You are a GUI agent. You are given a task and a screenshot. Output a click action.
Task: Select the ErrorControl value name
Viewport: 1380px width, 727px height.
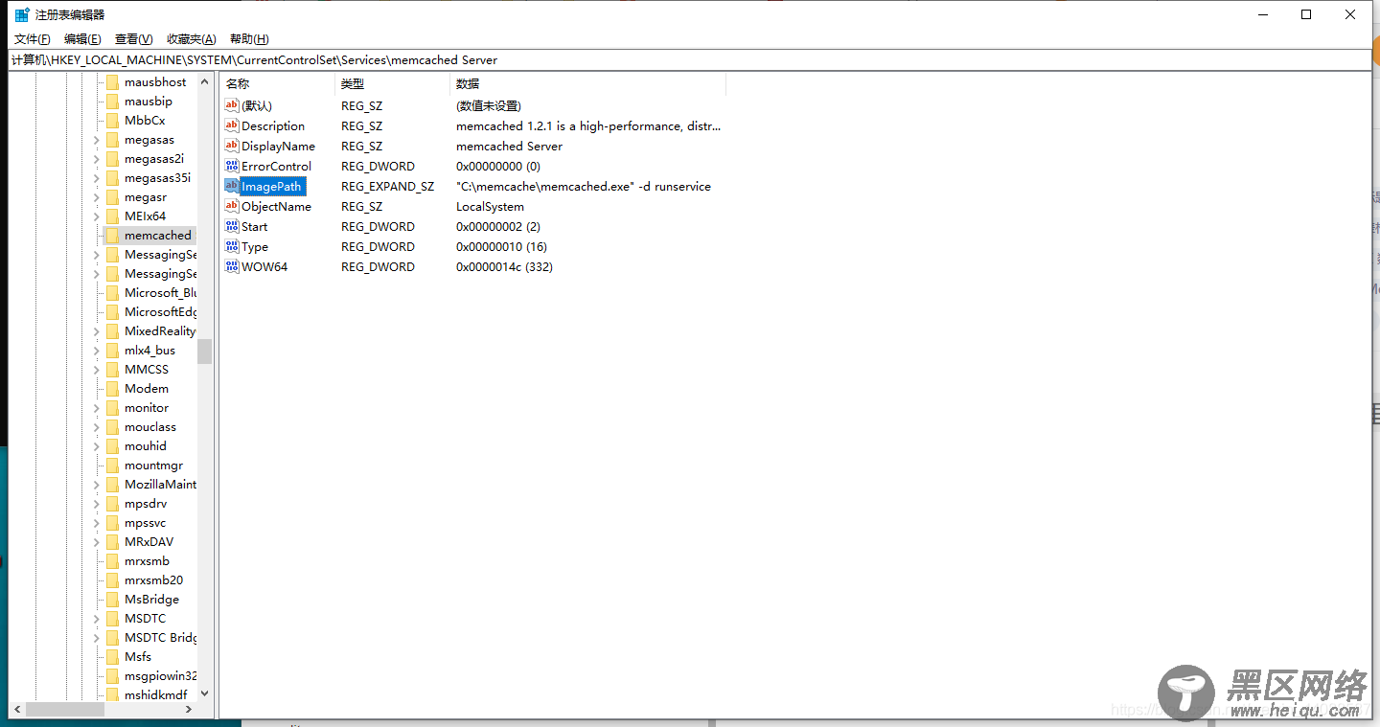[x=276, y=167]
